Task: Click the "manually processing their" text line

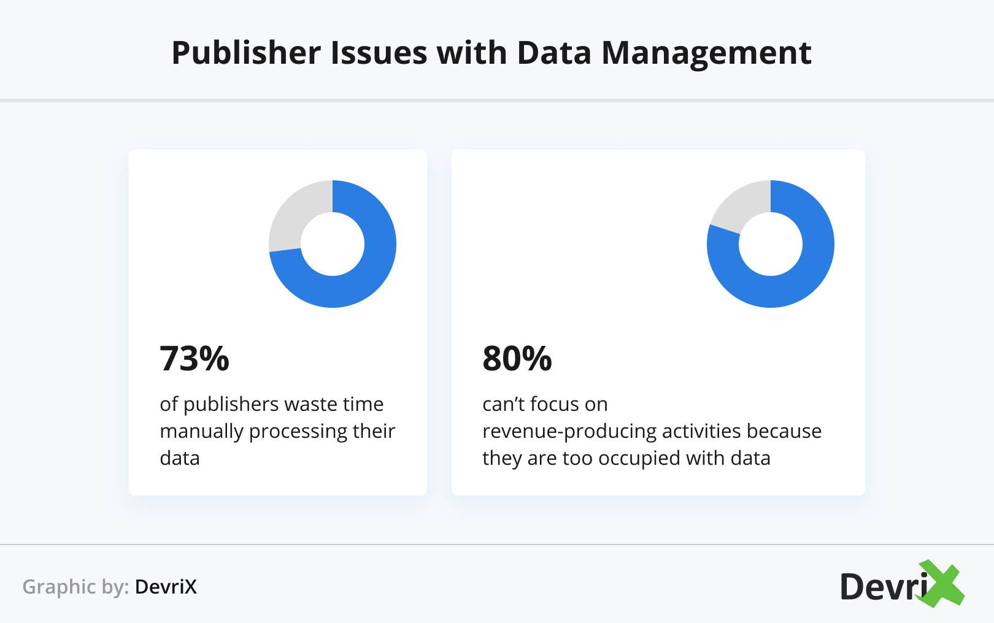Action: click(x=277, y=431)
